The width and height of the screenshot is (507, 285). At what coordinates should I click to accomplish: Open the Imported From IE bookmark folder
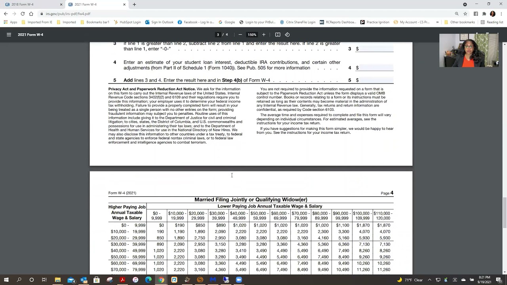[x=36, y=22]
